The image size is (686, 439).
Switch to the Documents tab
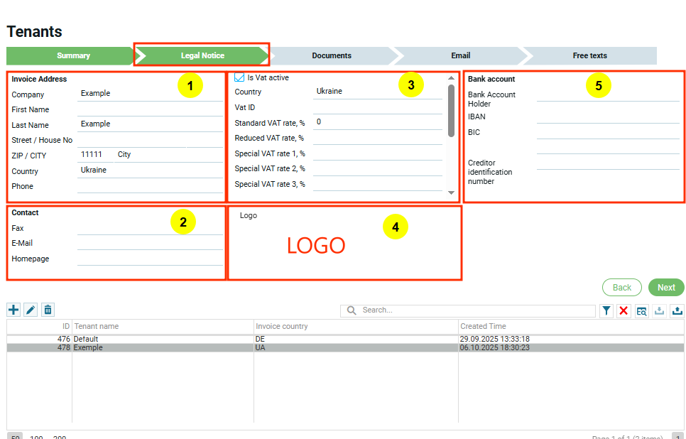coord(332,55)
